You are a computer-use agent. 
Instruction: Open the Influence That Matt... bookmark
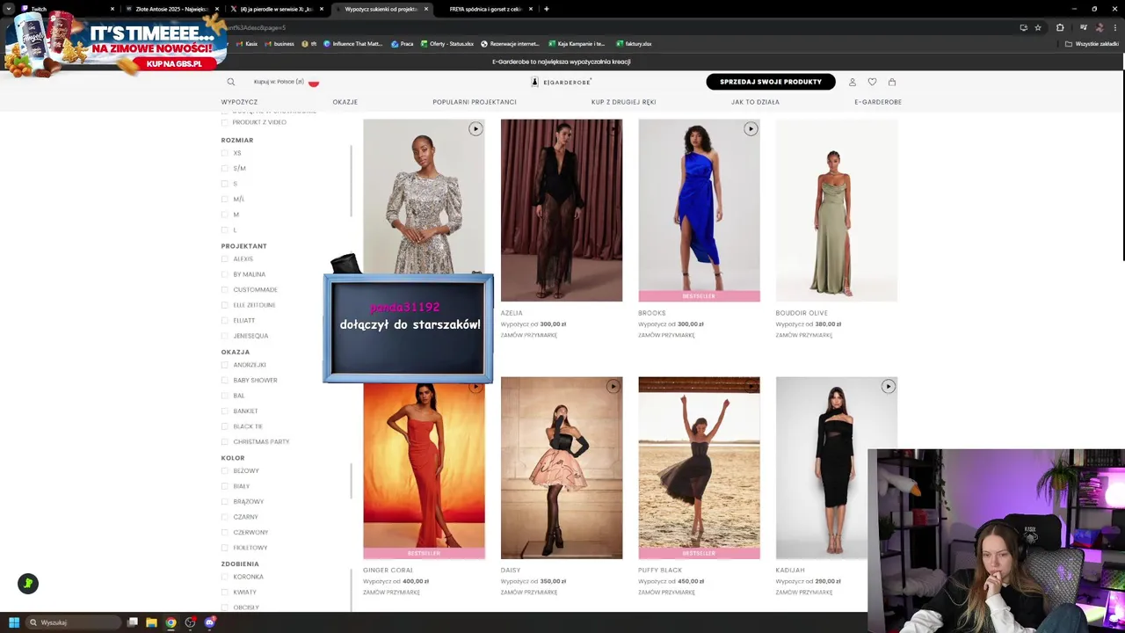(x=352, y=44)
